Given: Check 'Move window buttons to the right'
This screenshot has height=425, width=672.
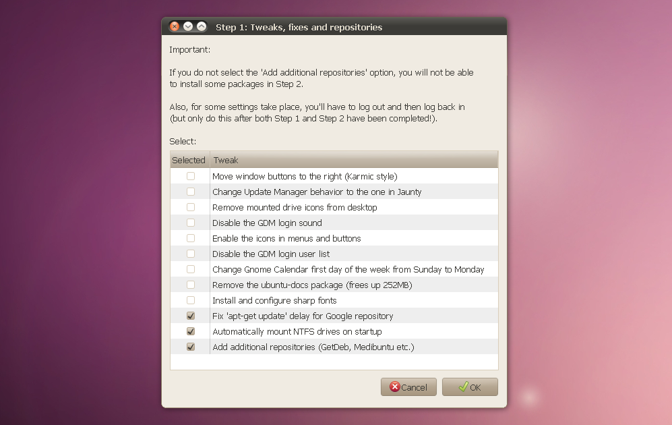Looking at the screenshot, I should coord(191,176).
